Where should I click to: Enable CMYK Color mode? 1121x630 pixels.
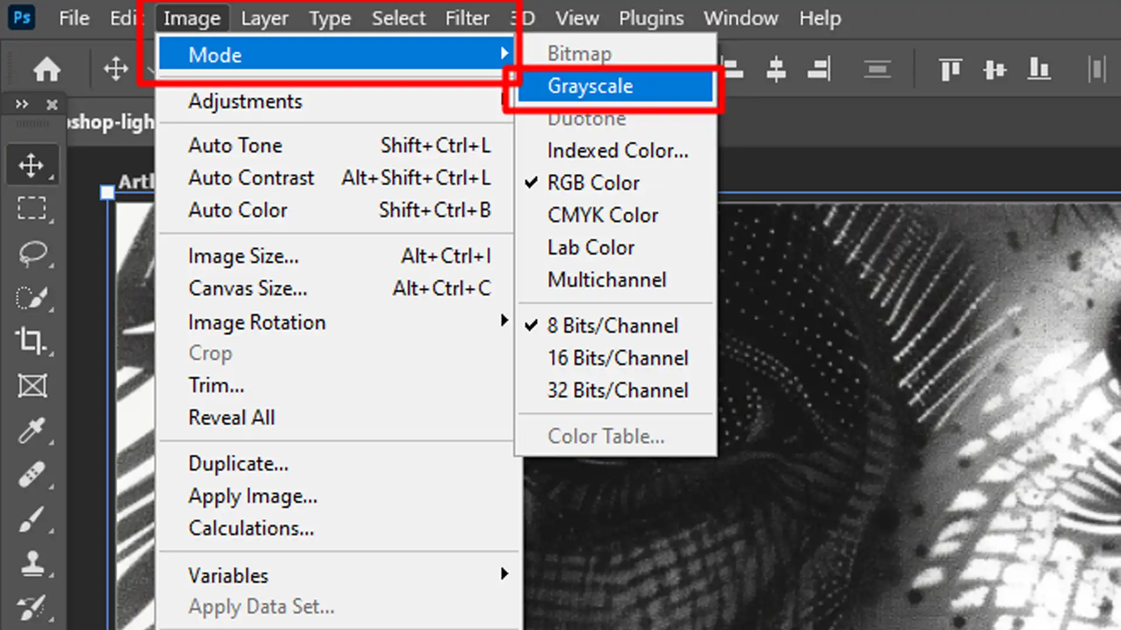pyautogui.click(x=603, y=215)
